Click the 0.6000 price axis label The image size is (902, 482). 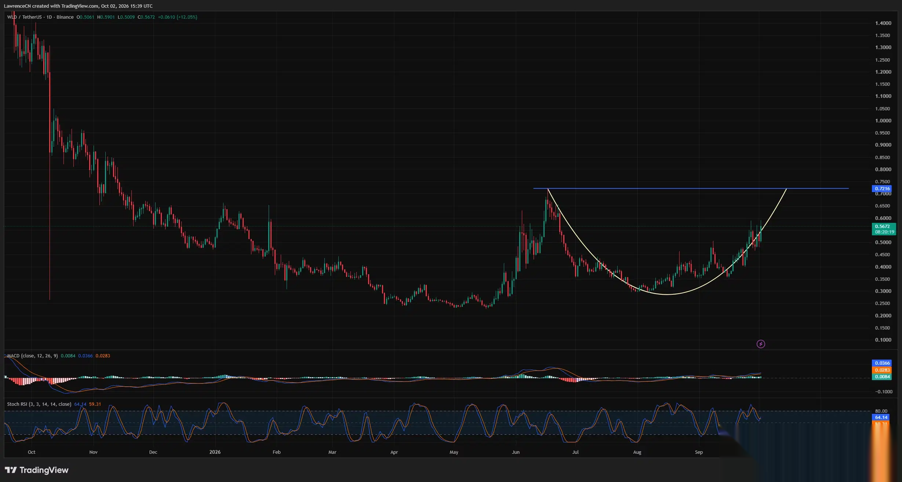pyautogui.click(x=883, y=218)
